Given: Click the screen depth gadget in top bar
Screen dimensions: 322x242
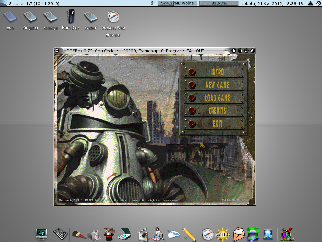Looking at the screenshot, I should [319, 3].
